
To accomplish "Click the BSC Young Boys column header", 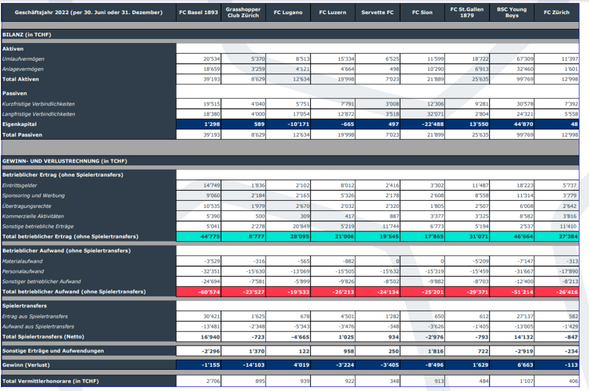I will click(x=512, y=12).
